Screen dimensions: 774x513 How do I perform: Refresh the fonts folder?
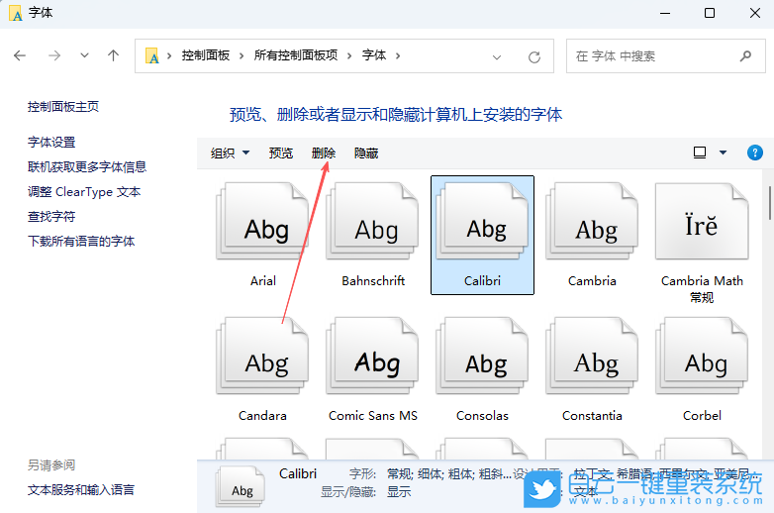point(534,57)
